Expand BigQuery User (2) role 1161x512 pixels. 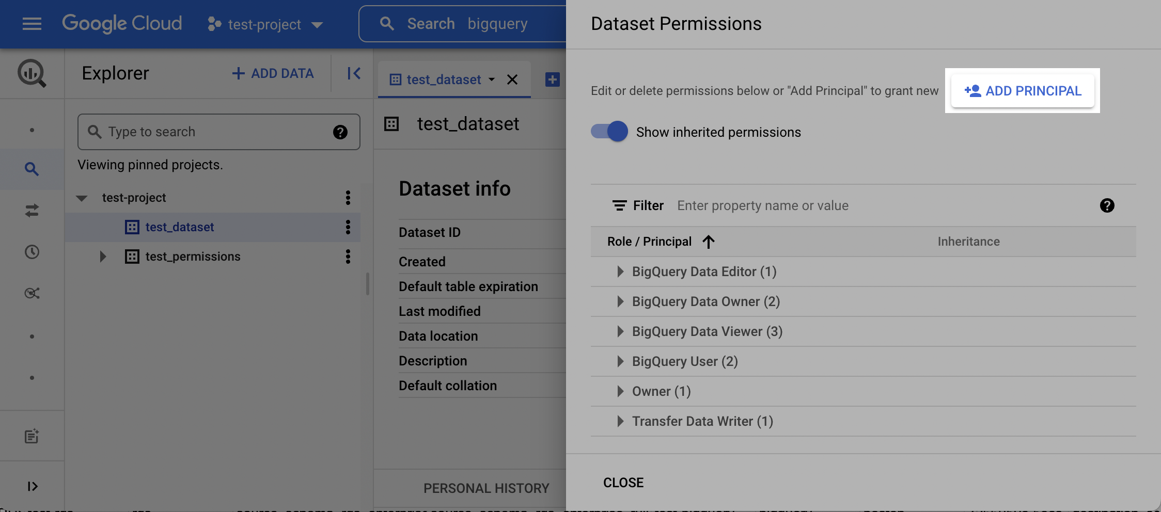[x=621, y=361]
